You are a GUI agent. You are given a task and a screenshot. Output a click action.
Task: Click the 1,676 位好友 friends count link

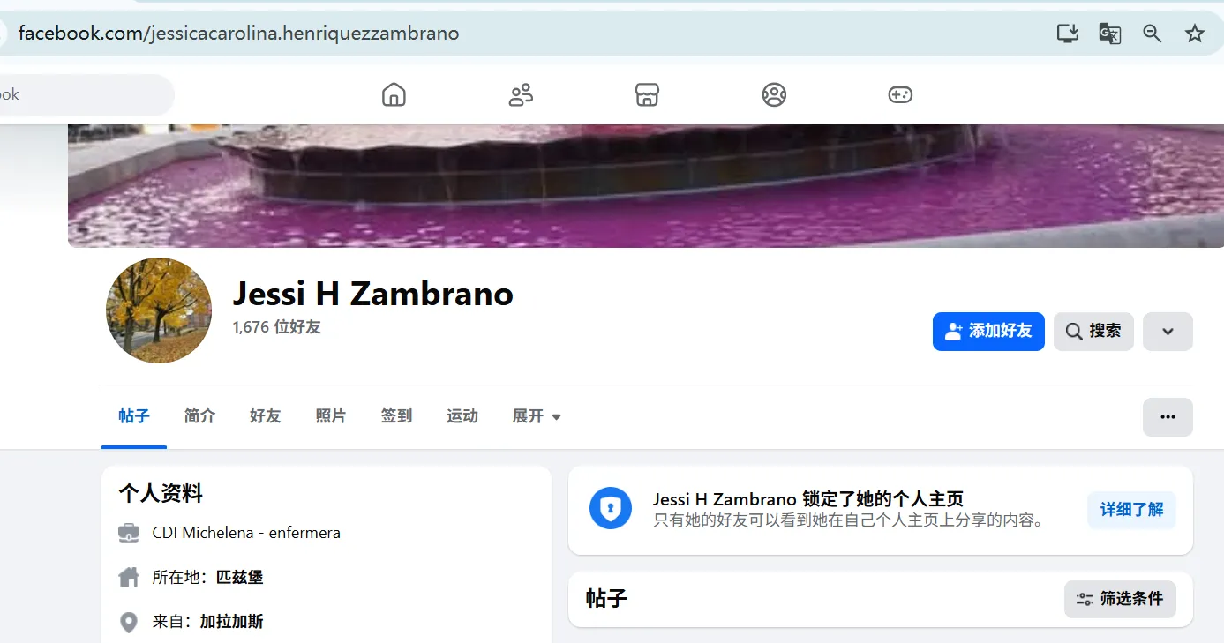tap(276, 327)
